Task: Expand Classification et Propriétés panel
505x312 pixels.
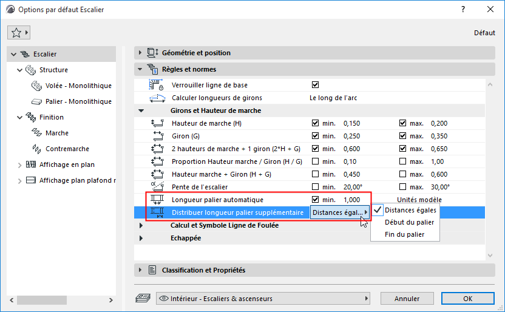Action: (140, 270)
